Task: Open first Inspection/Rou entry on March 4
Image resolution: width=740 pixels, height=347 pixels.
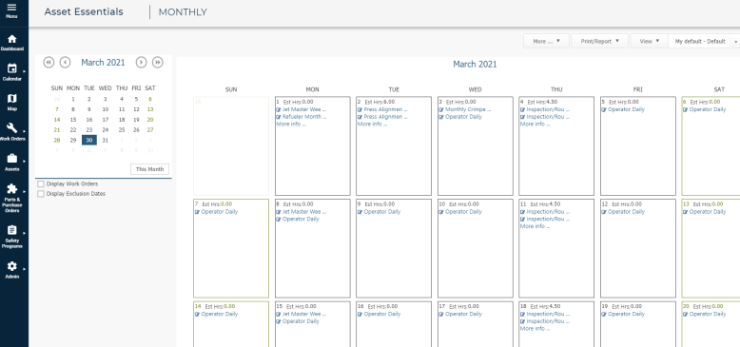Action: [x=548, y=109]
